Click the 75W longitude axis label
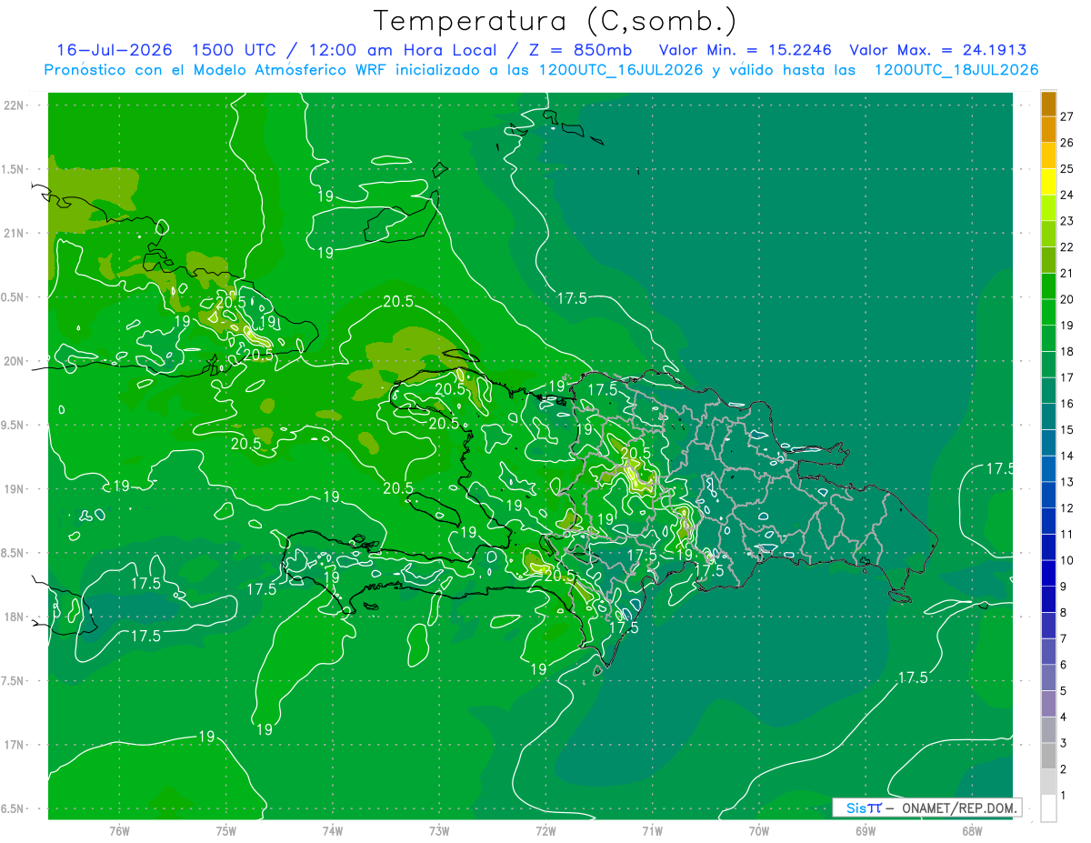This screenshot has height=843, width=1091. click(226, 831)
